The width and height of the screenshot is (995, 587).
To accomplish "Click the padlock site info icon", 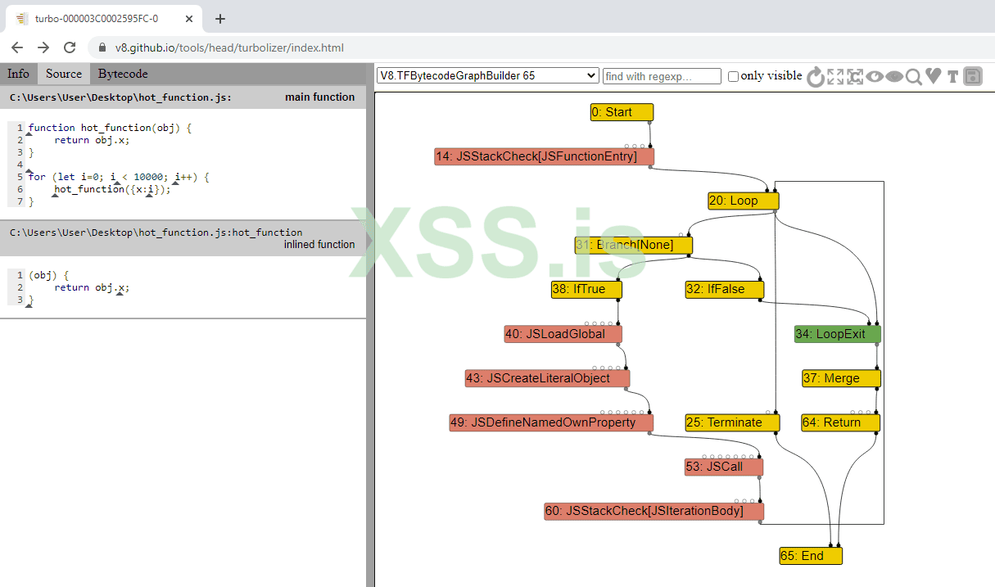I will click(x=103, y=47).
